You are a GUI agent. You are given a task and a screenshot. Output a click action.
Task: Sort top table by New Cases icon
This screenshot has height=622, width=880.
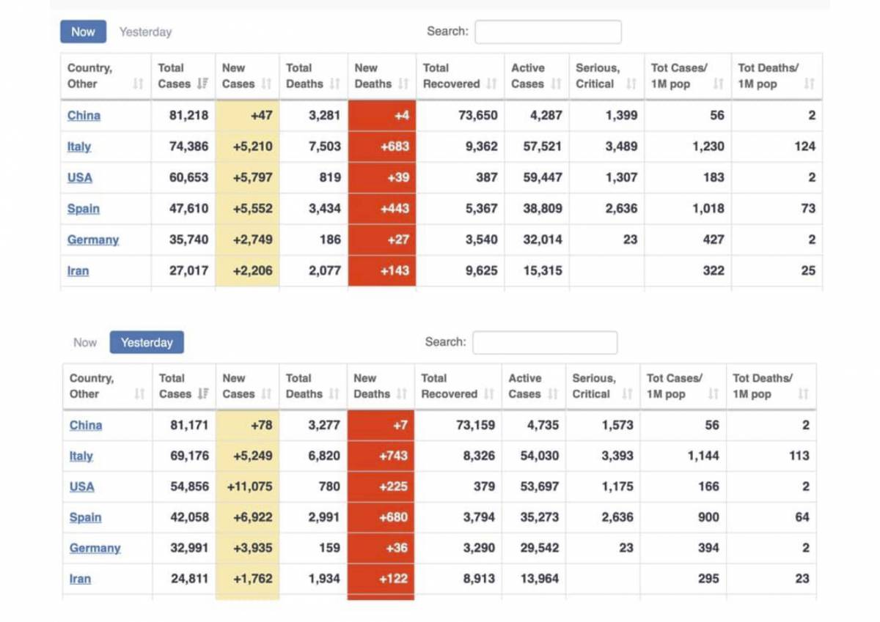[x=266, y=84]
